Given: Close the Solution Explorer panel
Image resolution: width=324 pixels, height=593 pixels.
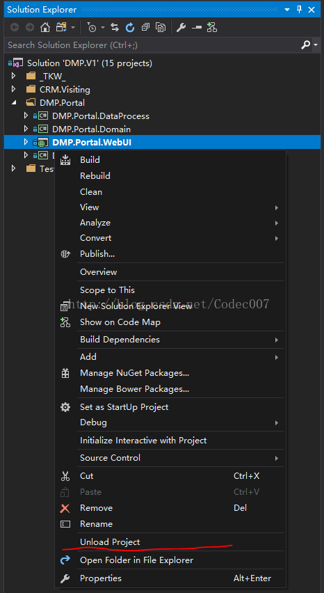Looking at the screenshot, I should tap(312, 10).
